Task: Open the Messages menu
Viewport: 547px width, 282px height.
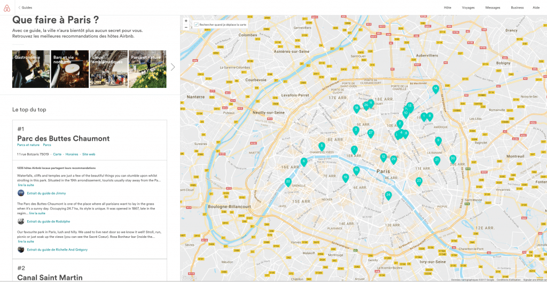Action: (x=493, y=7)
